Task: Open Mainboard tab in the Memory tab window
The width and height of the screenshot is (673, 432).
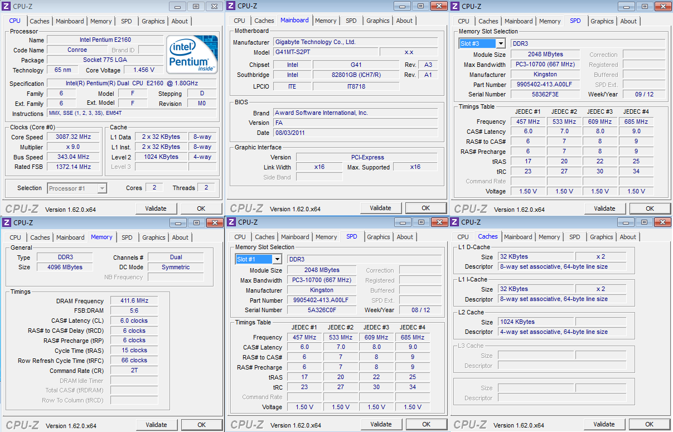Action: pyautogui.click(x=70, y=237)
